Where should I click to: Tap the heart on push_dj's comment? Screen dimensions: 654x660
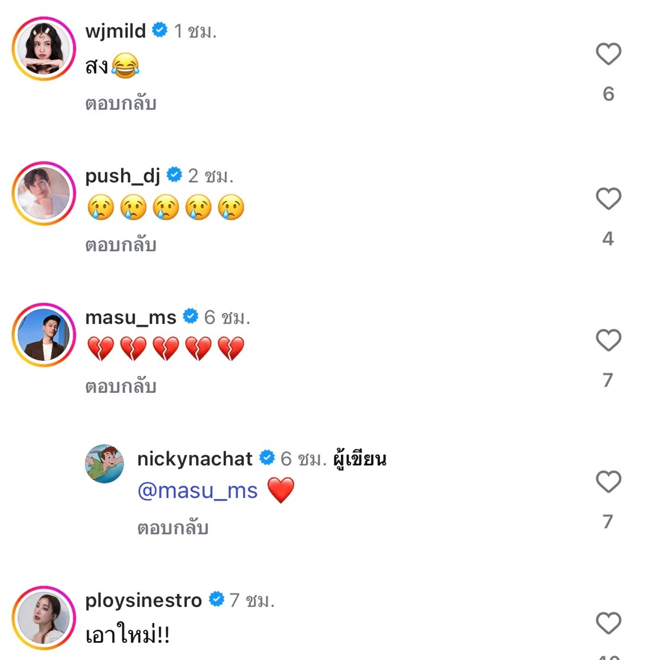[x=608, y=199]
